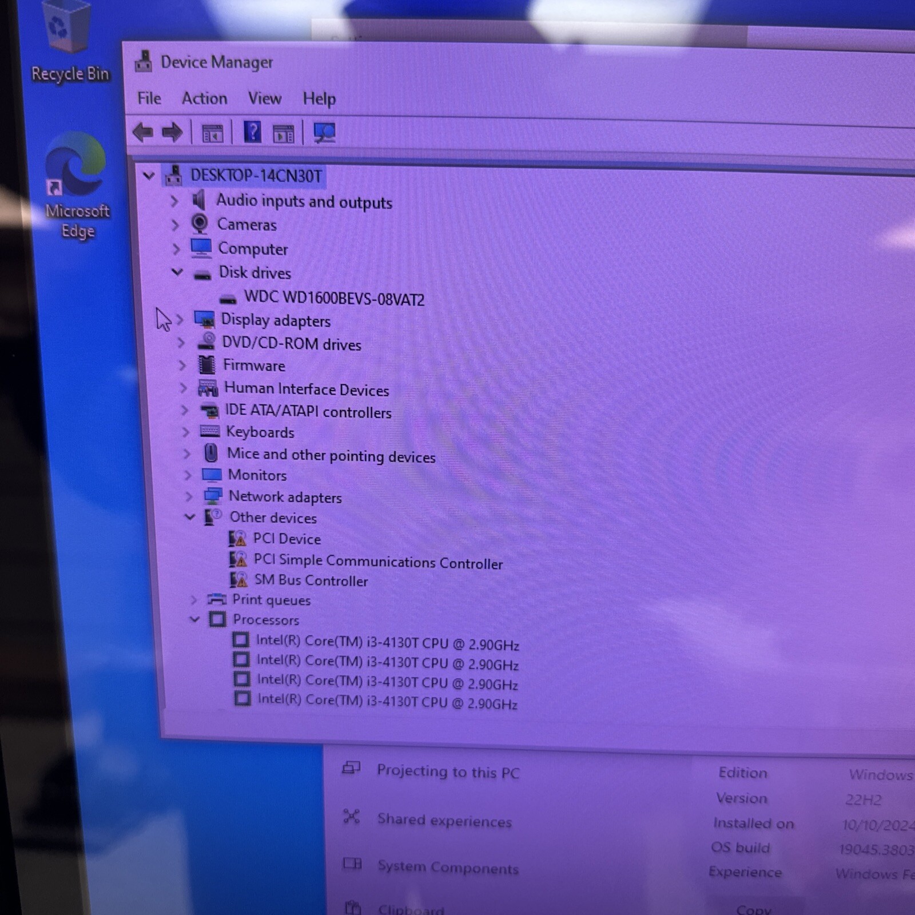Viewport: 915px width, 915px height.
Task: Click the Back arrow in Device Manager toolbar
Action: point(143,133)
